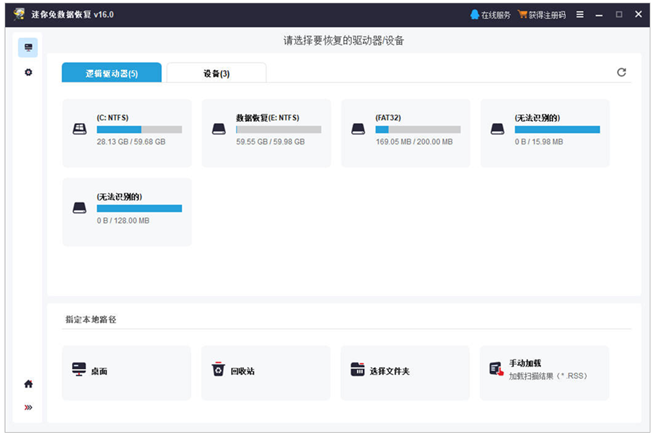The image size is (655, 436).
Task: Select the FAT32 200 MB partition
Action: [405, 133]
